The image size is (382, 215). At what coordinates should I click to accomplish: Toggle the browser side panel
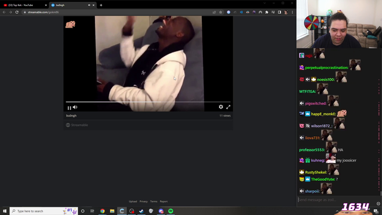pyautogui.click(x=279, y=12)
